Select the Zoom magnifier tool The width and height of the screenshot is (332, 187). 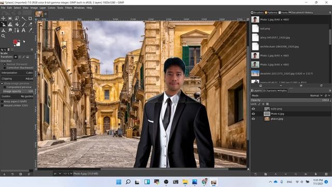pos(4,36)
